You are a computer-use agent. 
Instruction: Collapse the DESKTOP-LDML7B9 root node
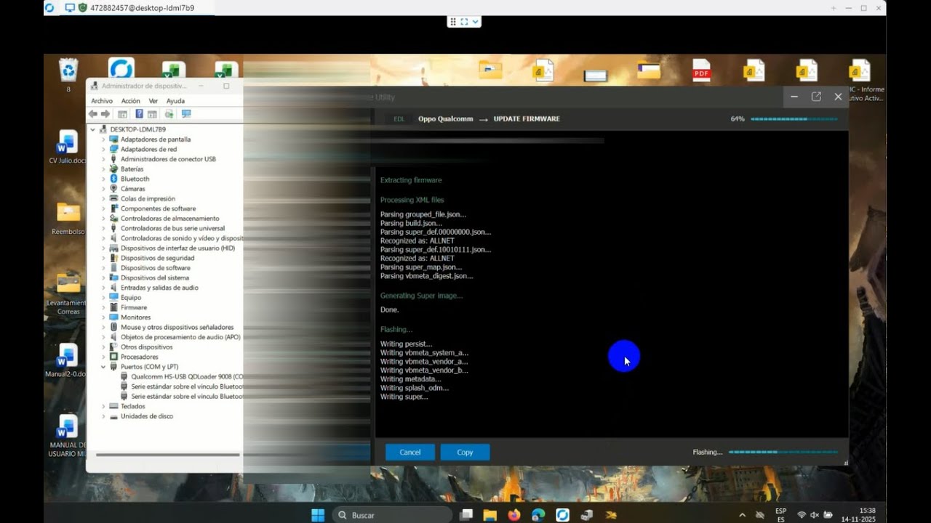pyautogui.click(x=93, y=129)
